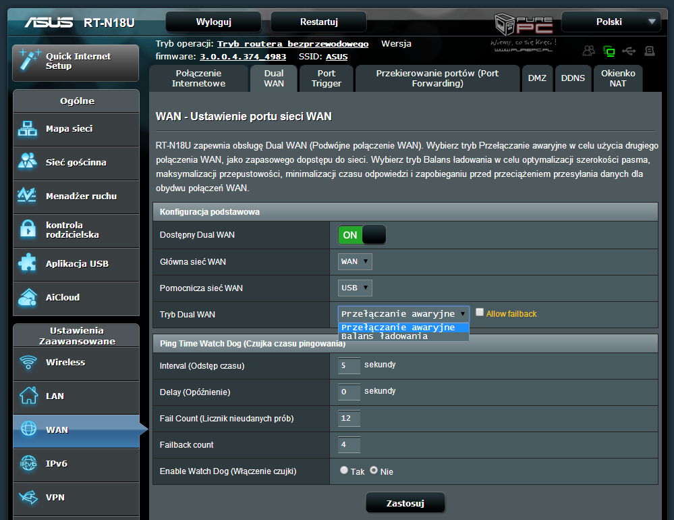Open Mapa sieci menu item
This screenshot has width=674, height=520.
[76, 129]
